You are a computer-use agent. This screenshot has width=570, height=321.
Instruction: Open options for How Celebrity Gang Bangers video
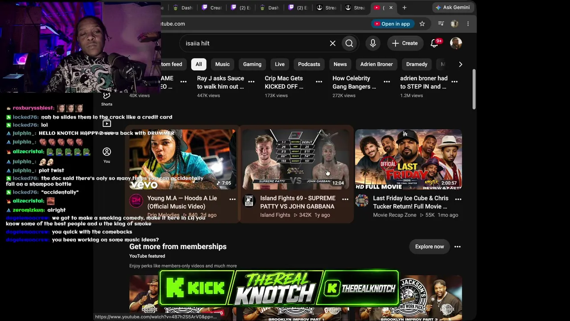pos(387,82)
